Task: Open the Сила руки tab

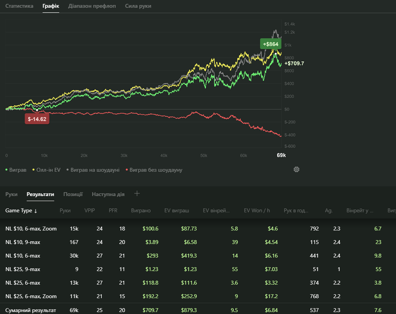Action: (x=138, y=6)
